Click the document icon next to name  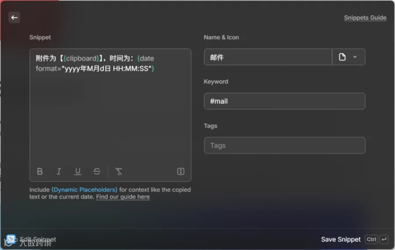(x=342, y=57)
